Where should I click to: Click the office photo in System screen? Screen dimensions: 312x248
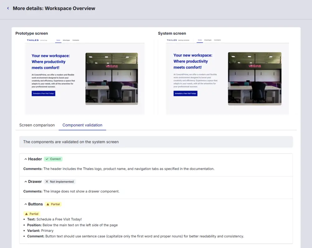coord(255,79)
